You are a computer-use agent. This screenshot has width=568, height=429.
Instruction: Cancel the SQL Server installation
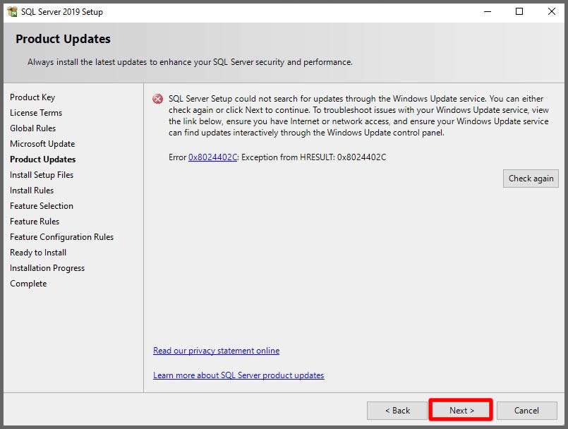[x=526, y=411]
